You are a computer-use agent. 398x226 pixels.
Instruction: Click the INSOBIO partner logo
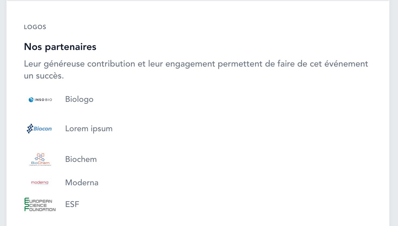(40, 100)
